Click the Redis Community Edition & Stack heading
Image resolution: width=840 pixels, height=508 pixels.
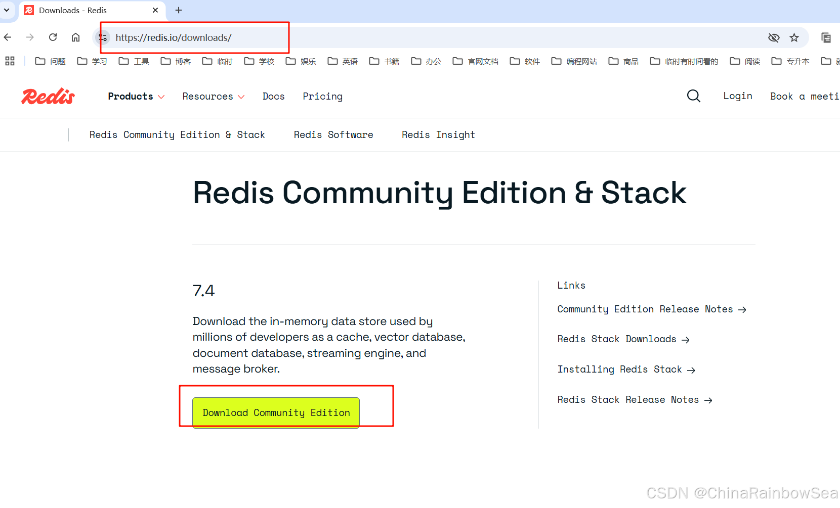click(x=439, y=193)
